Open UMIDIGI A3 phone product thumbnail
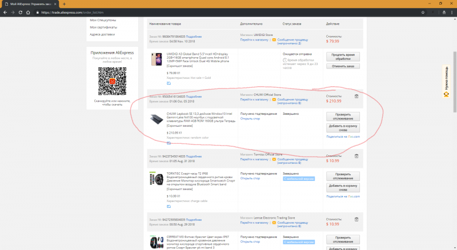The height and width of the screenshot is (250, 457). click(x=157, y=59)
